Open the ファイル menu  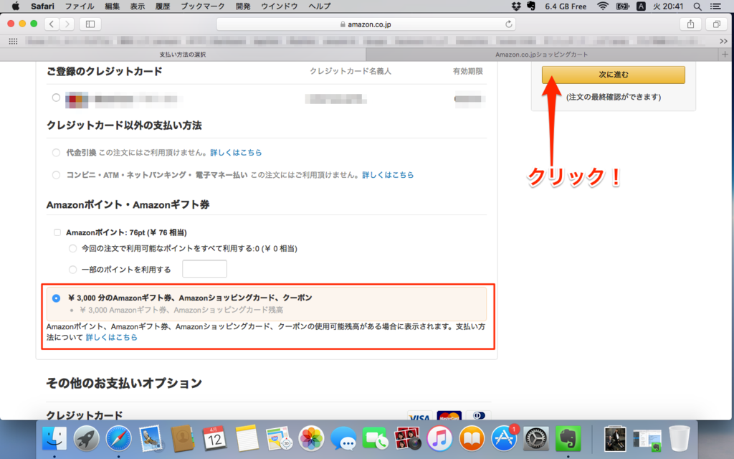tap(80, 6)
